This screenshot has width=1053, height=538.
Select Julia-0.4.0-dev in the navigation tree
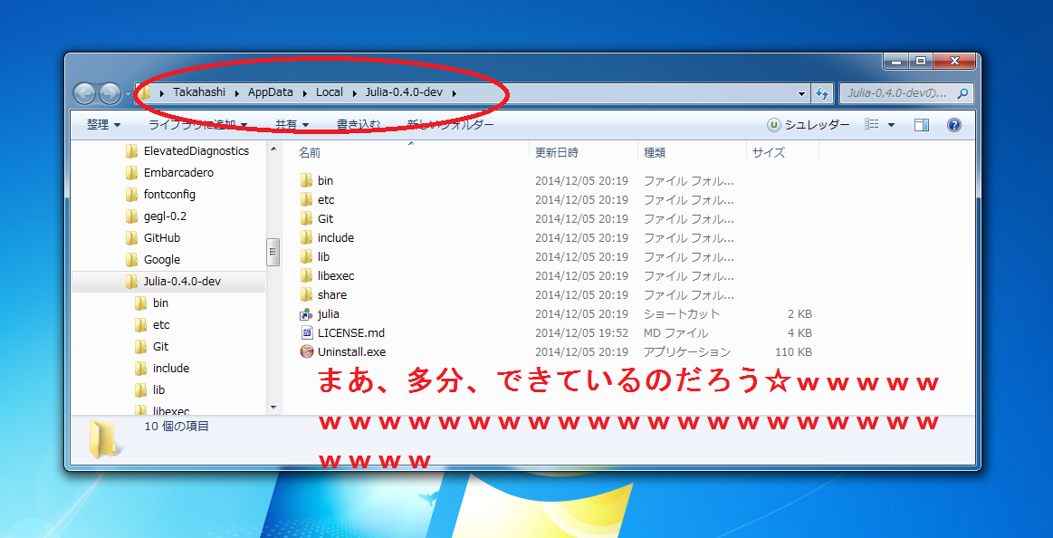pyautogui.click(x=182, y=282)
